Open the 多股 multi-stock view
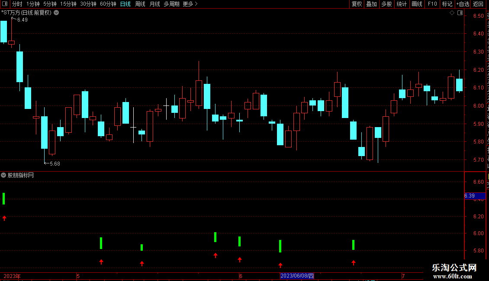 point(386,4)
